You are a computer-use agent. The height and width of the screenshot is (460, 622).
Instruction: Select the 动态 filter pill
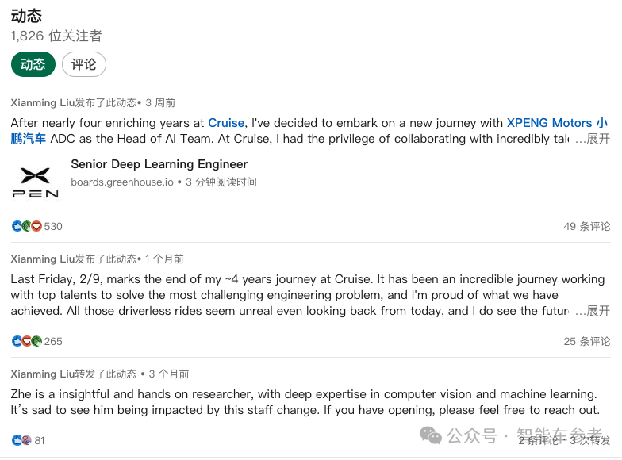pyautogui.click(x=33, y=64)
